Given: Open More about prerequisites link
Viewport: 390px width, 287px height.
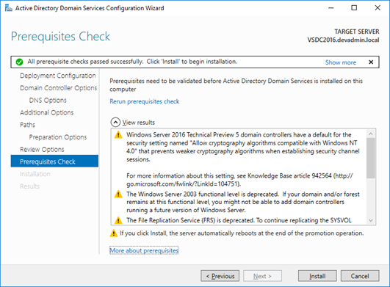Looking at the screenshot, I should coord(144,250).
